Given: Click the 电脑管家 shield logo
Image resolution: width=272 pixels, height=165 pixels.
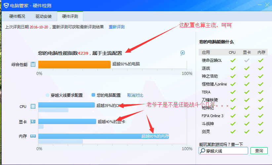Looking at the screenshot, I should click(x=6, y=6).
